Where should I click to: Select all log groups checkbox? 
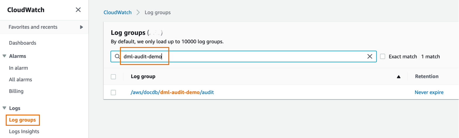pyautogui.click(x=114, y=77)
